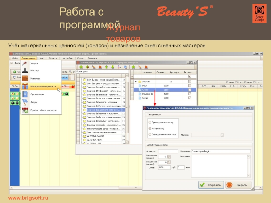Click the tree vertical scrollbar thumb

[x=127, y=107]
